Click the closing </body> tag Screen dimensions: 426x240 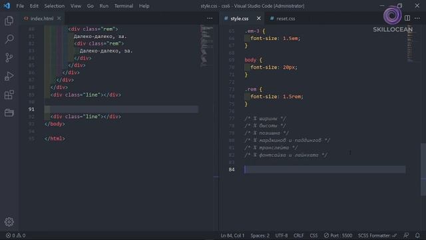coord(55,124)
